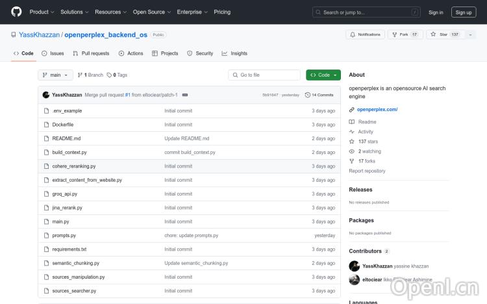This screenshot has height=304, width=487.
Task: Click the book icon beside Readme
Action: pyautogui.click(x=351, y=122)
